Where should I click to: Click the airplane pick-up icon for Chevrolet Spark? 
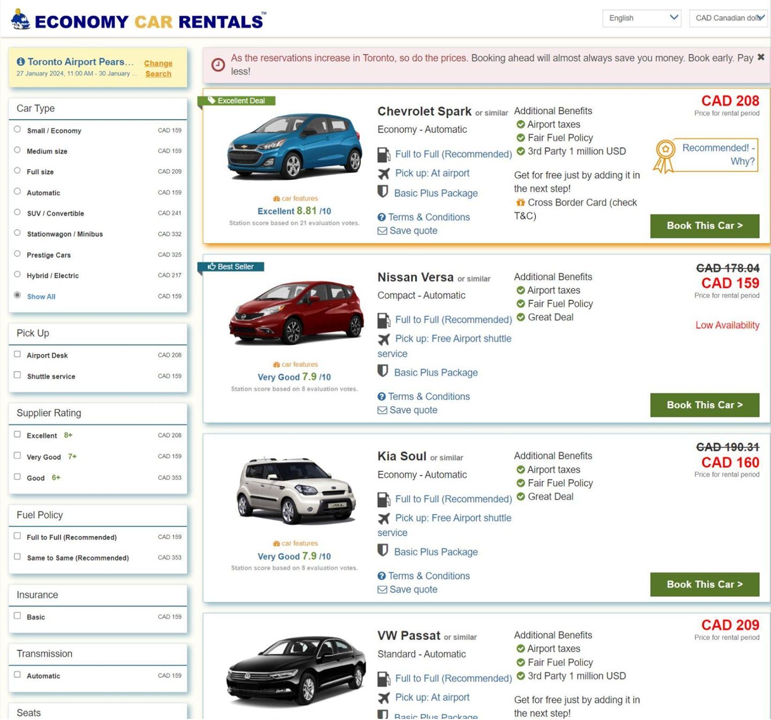coord(384,174)
